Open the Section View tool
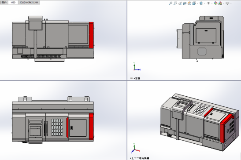This screenshot has width=241, height=160. point(185,3)
